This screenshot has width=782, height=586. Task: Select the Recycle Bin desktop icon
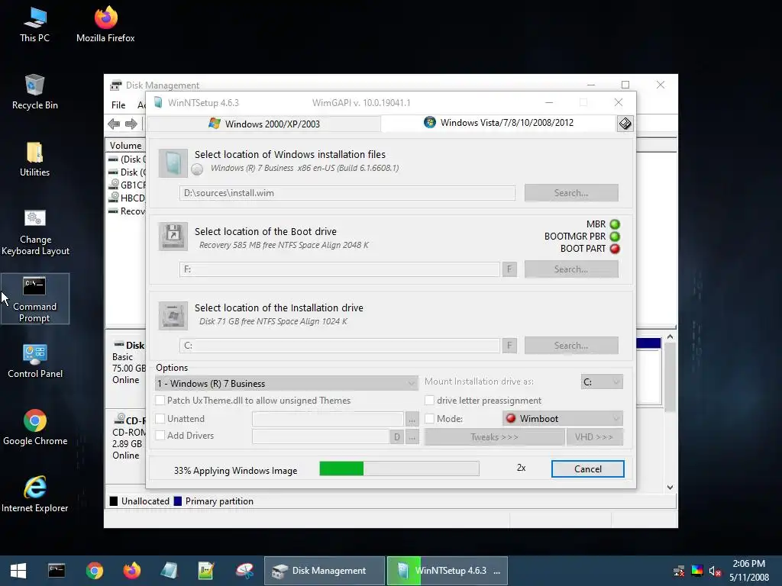(x=34, y=92)
